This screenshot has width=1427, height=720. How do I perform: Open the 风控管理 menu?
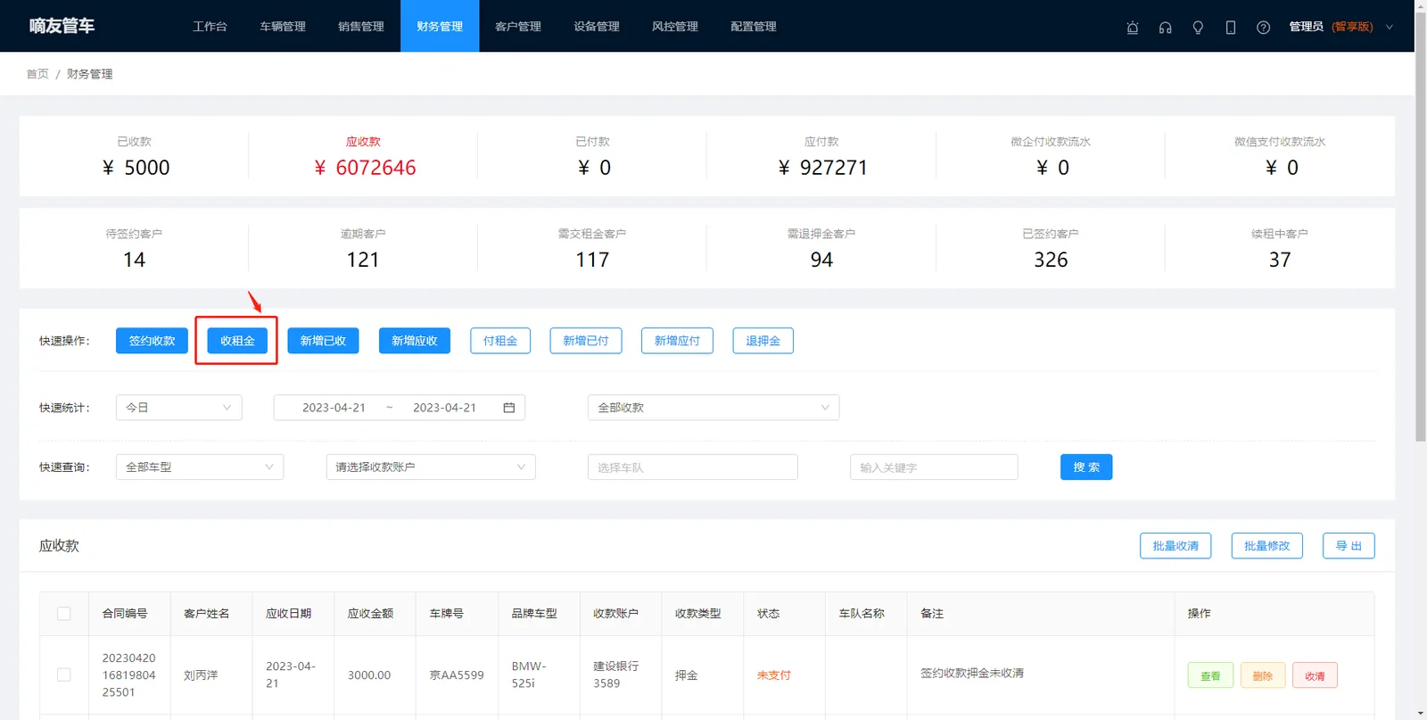click(675, 27)
